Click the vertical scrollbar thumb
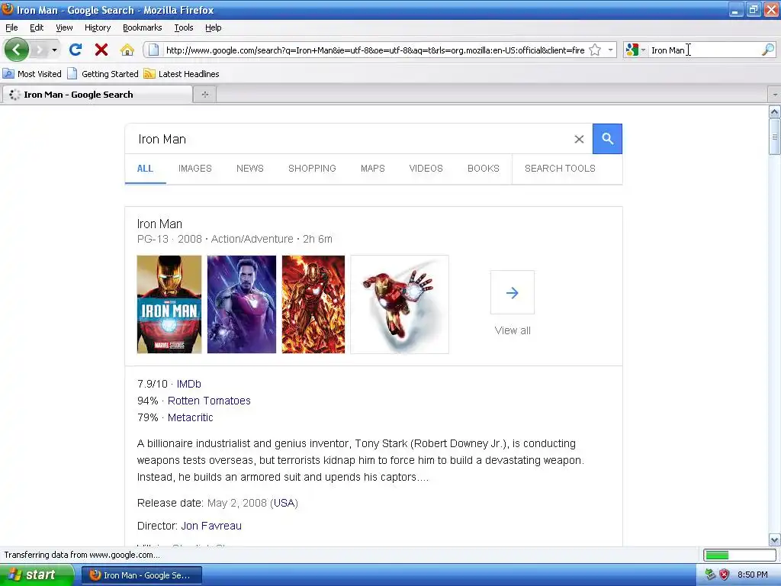Image resolution: width=781 pixels, height=586 pixels. click(x=774, y=137)
